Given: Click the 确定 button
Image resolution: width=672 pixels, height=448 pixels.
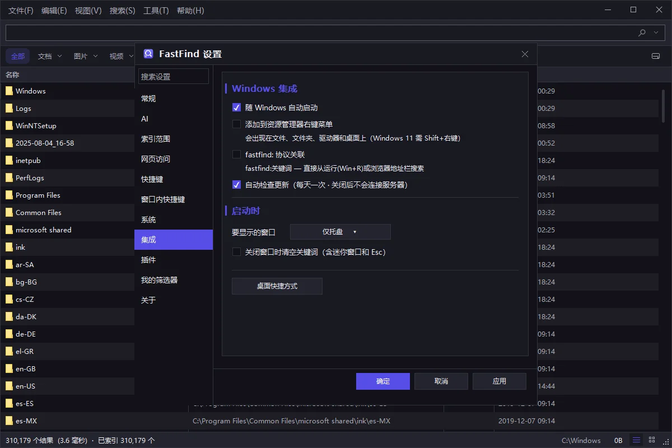Looking at the screenshot, I should [383, 381].
